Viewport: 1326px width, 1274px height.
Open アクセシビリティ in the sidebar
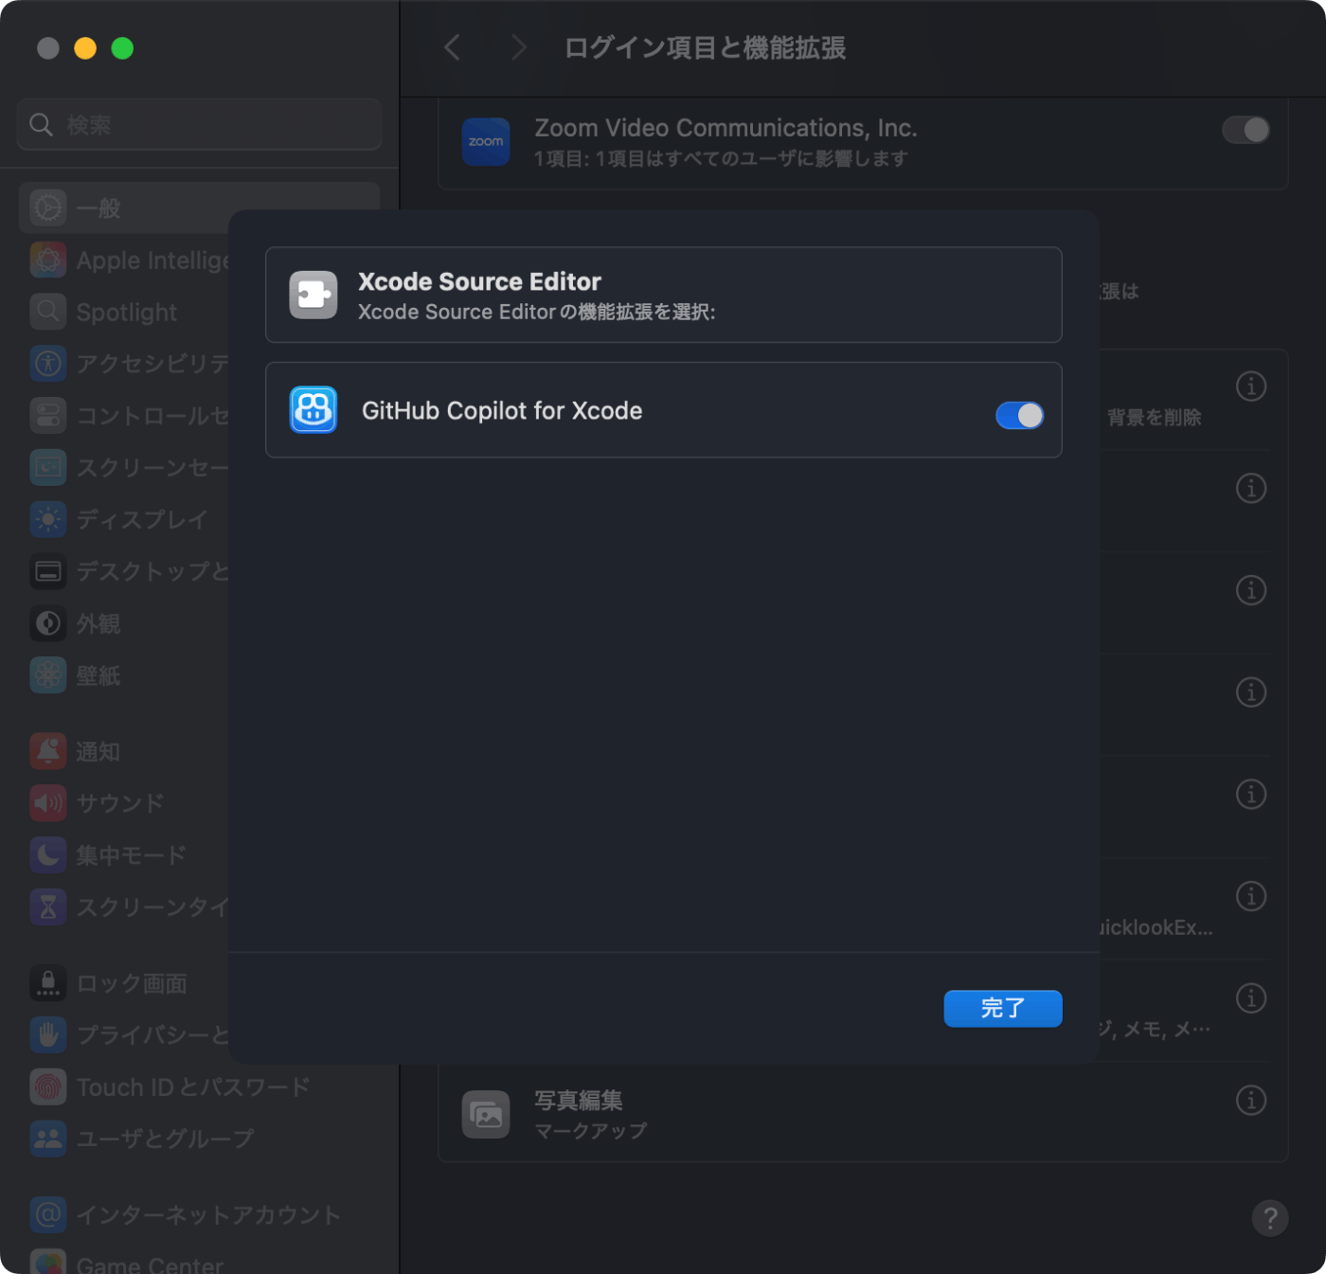[131, 363]
